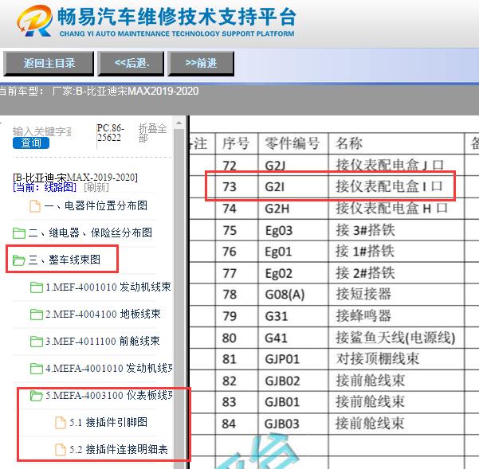This screenshot has width=479, height=469.
Task: Expand 2.MEF-4004100 地板线束 node
Action: (103, 314)
